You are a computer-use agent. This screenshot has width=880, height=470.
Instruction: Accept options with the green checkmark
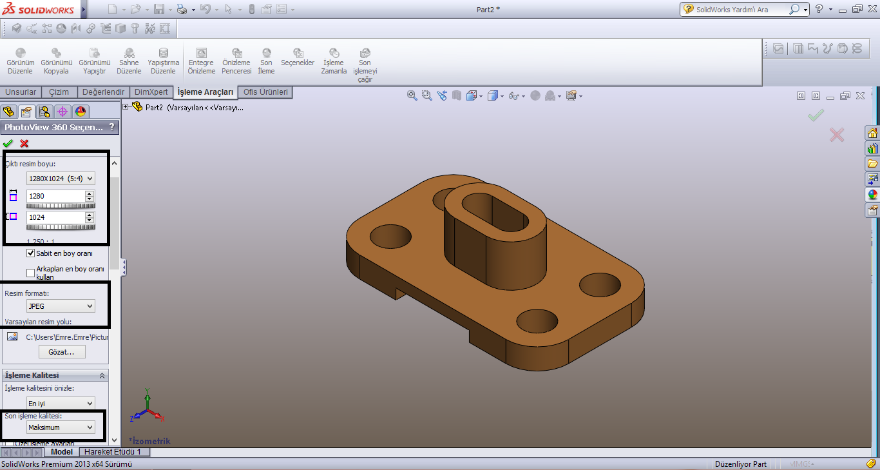coord(8,143)
